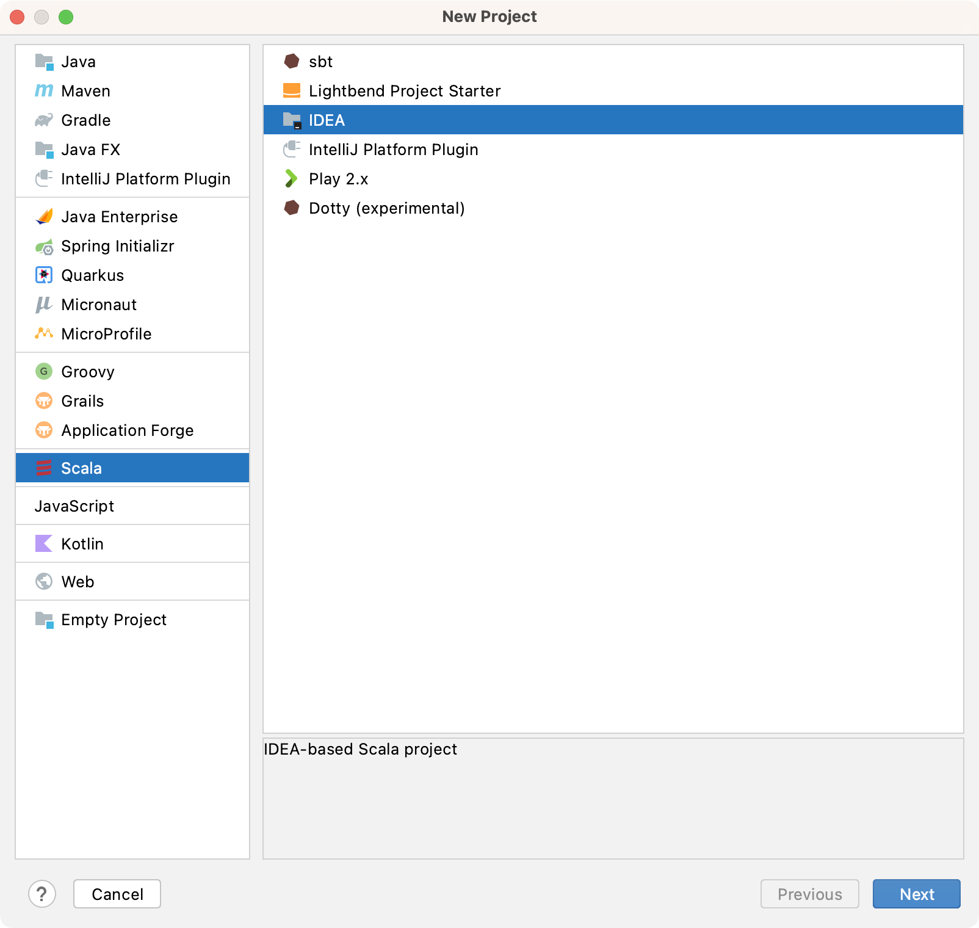Screen dimensions: 979x928
Task: Click the Spring Initializr leaf icon
Action: [x=44, y=246]
